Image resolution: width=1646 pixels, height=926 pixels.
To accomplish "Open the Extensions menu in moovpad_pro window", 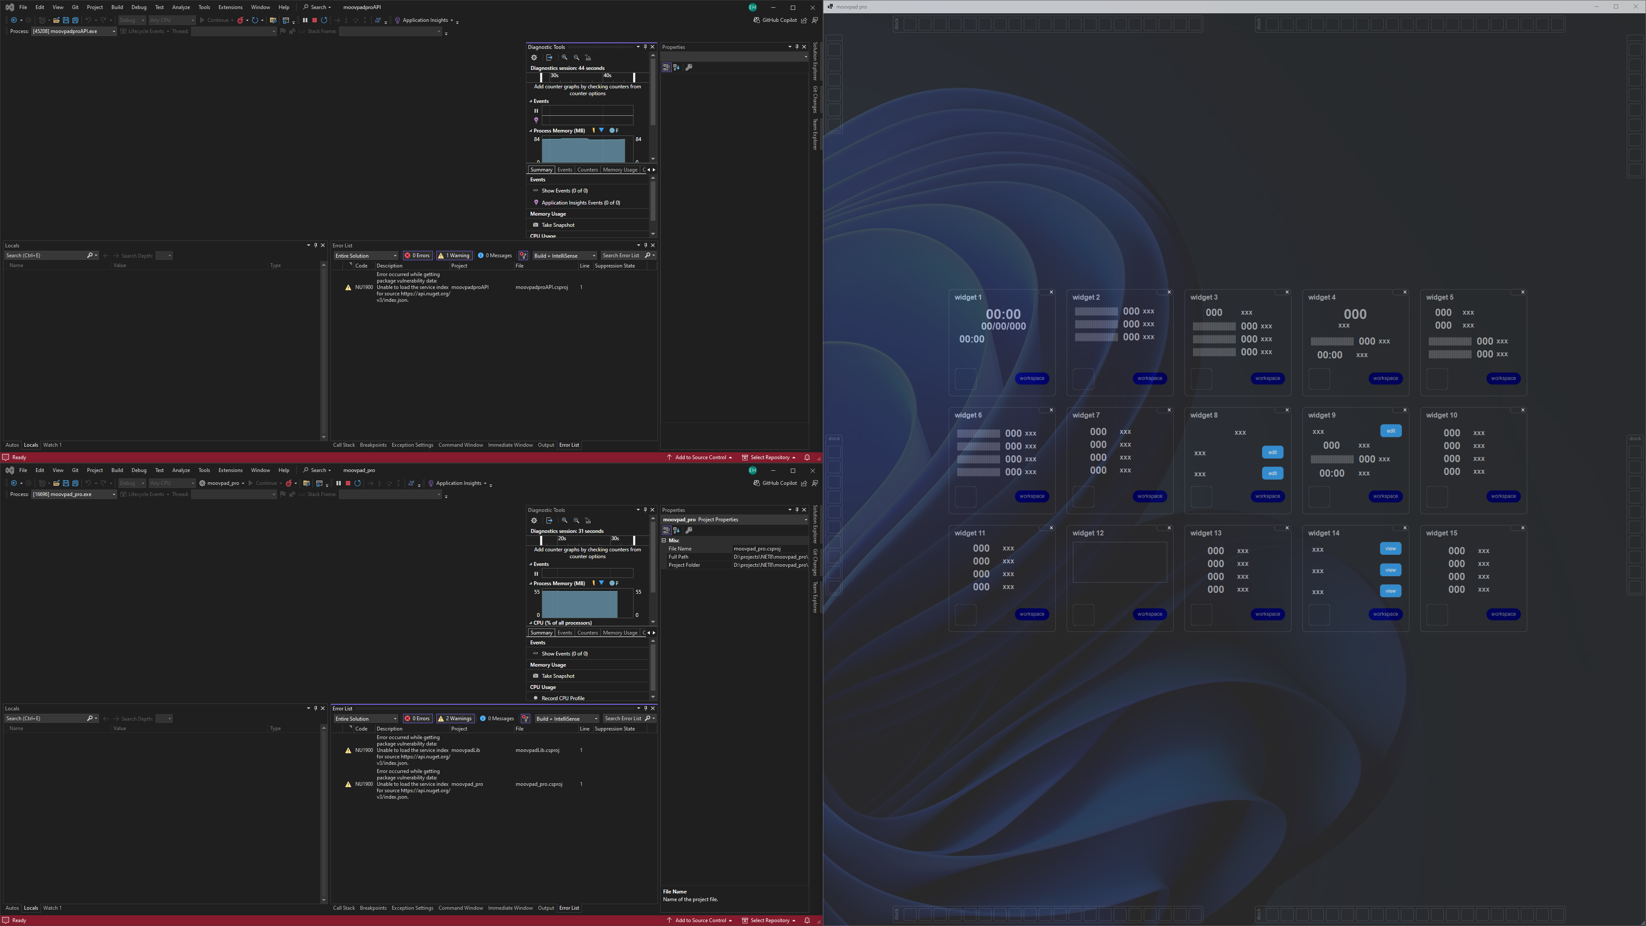I will tap(230, 470).
